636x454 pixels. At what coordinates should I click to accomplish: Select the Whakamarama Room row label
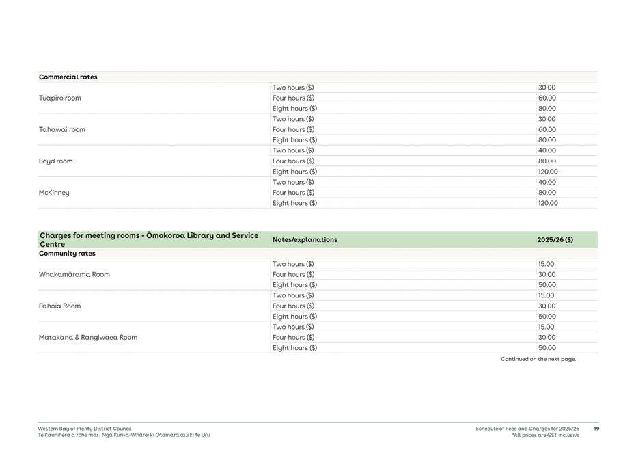pos(76,273)
